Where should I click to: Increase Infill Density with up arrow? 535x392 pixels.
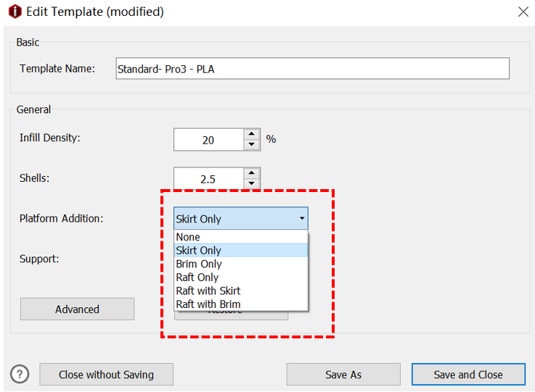(251, 134)
